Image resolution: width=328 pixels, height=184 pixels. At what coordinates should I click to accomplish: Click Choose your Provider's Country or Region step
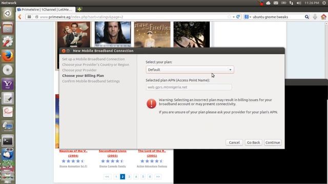[x=95, y=65]
